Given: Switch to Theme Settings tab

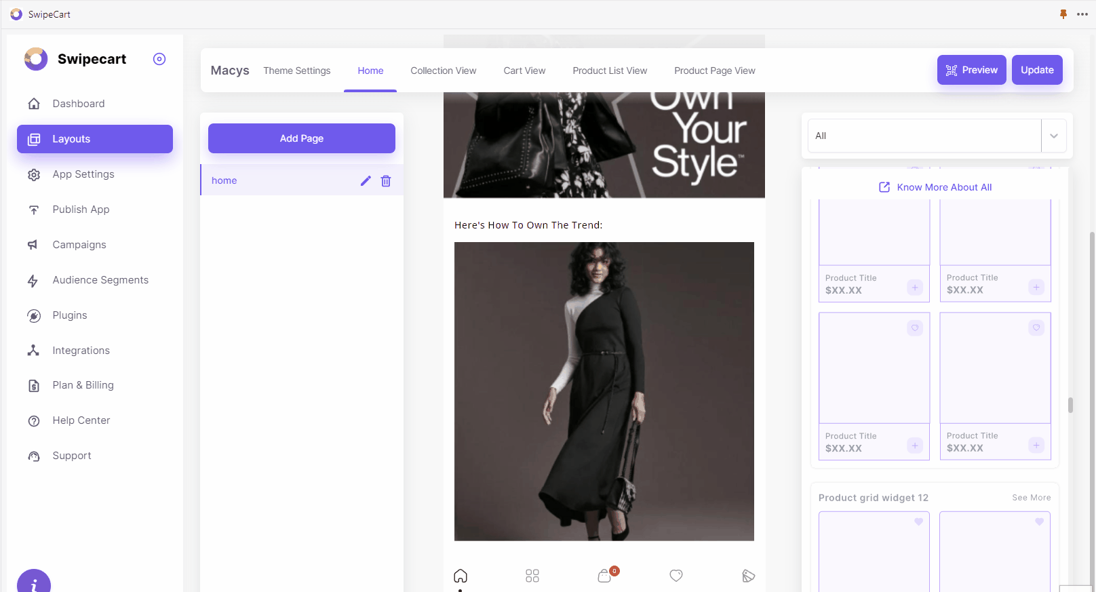Looking at the screenshot, I should 297,71.
